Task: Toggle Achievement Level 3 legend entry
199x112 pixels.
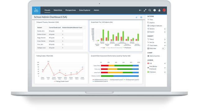Action: [132, 80]
